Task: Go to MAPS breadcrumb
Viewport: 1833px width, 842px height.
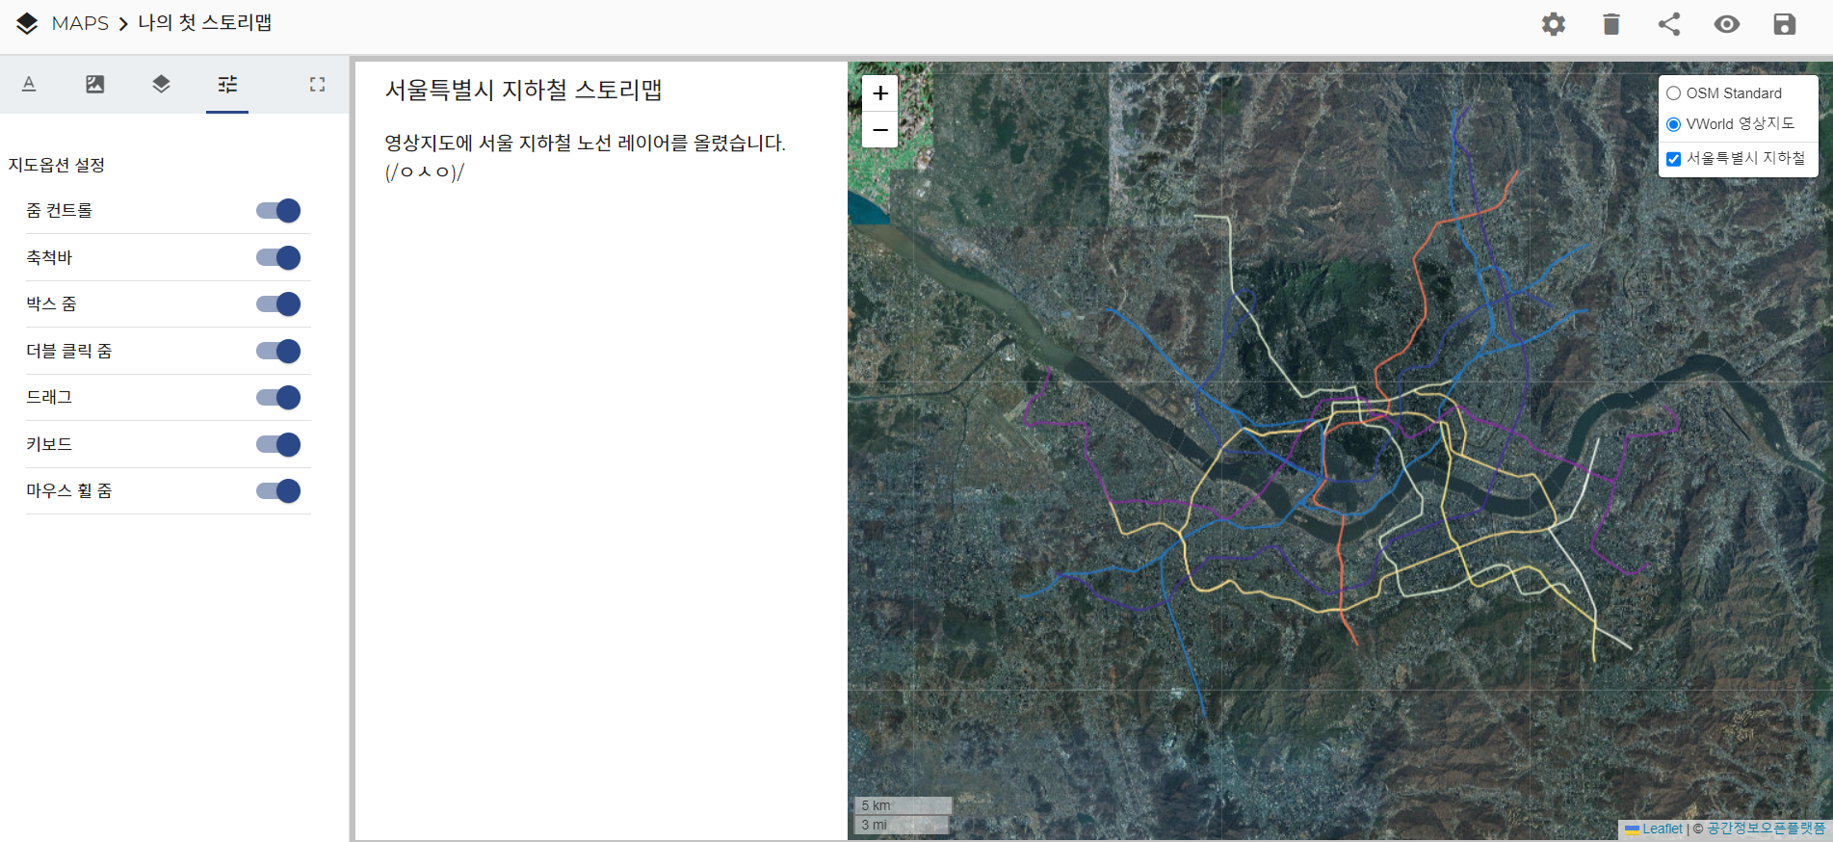Action: 80,23
